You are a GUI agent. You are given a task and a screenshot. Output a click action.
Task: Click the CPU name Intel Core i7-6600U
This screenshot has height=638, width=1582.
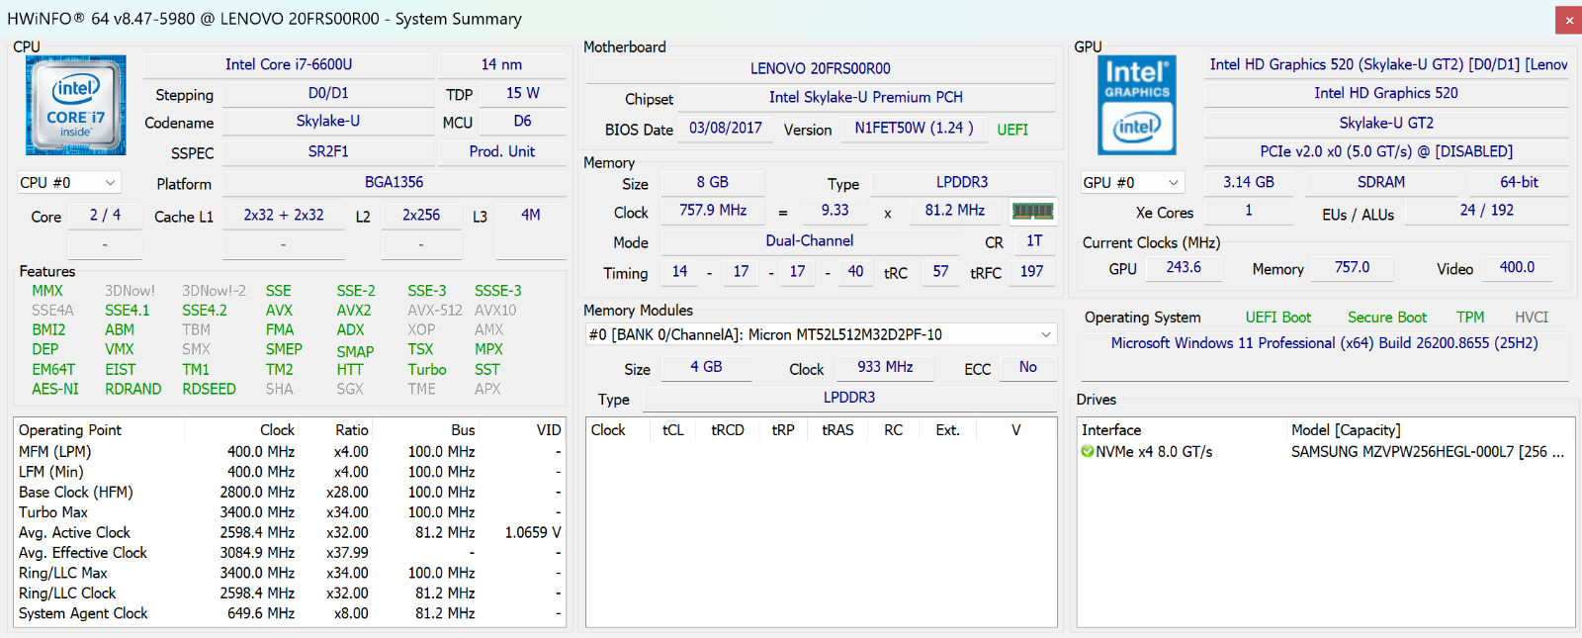point(289,64)
